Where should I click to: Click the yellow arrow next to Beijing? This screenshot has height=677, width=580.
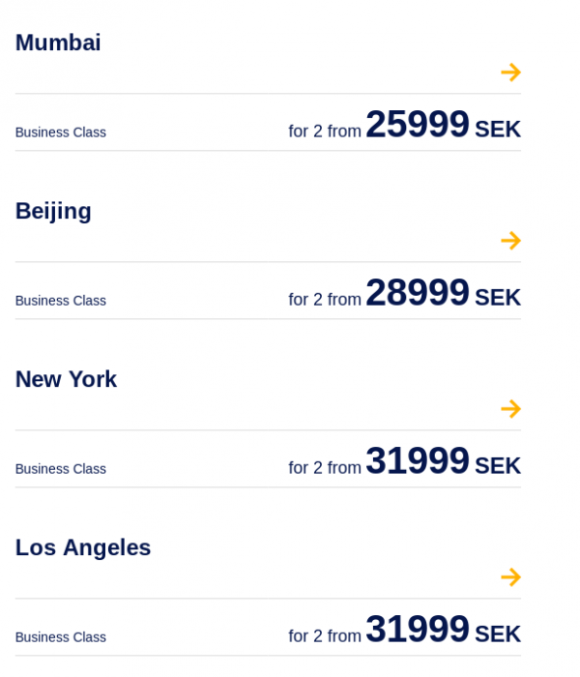click(510, 241)
